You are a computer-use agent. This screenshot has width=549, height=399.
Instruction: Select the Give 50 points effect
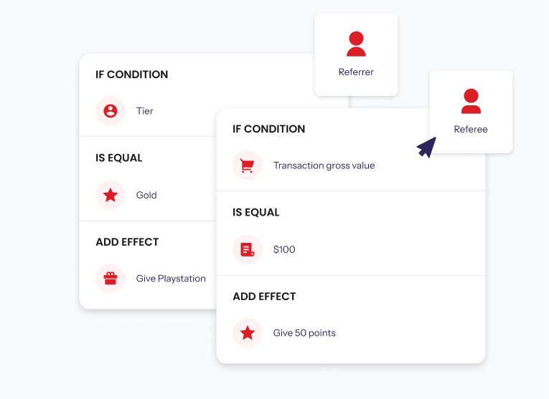click(x=304, y=333)
